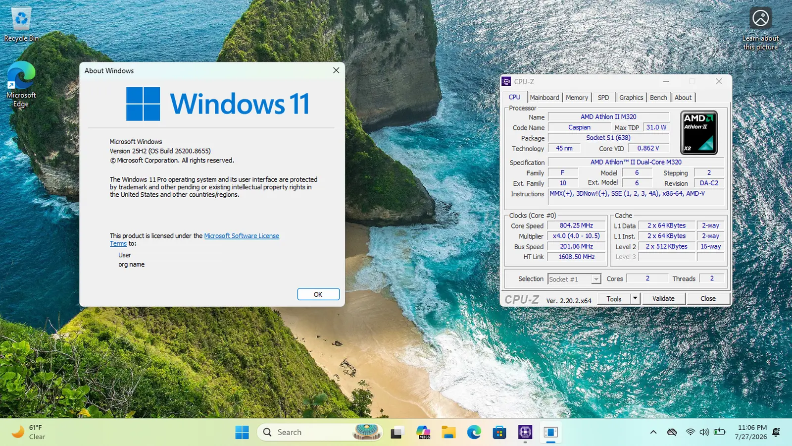Click the CPU-Z title bar app icon
Image resolution: width=792 pixels, height=446 pixels.
pyautogui.click(x=506, y=81)
